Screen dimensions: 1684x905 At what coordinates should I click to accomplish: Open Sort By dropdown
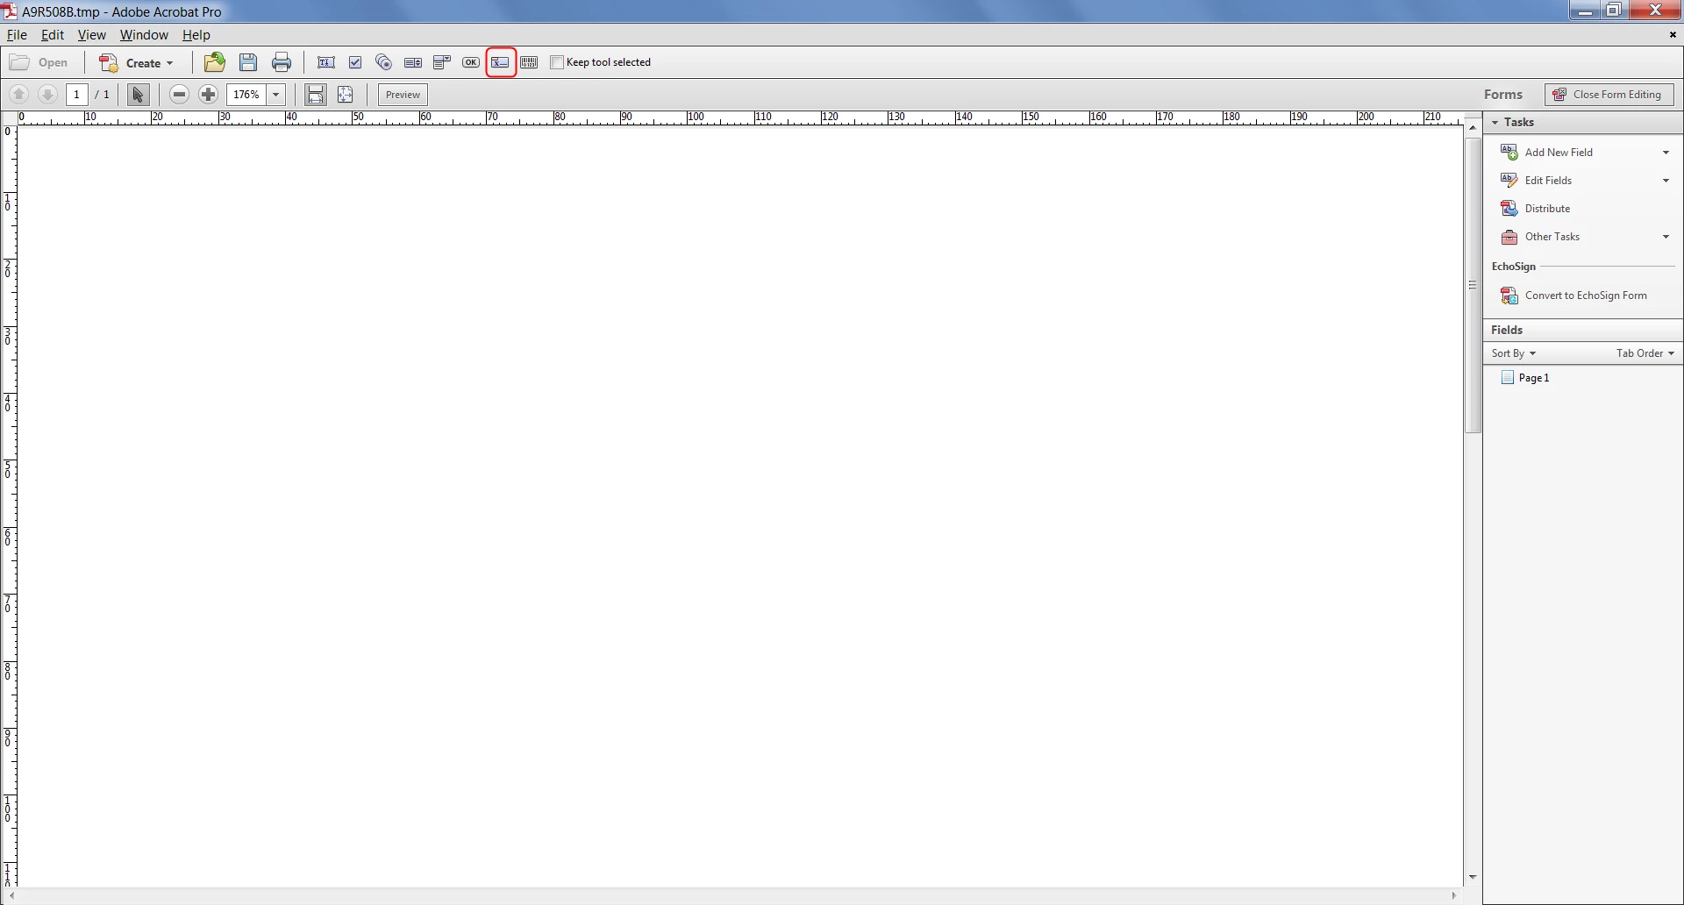coord(1513,353)
